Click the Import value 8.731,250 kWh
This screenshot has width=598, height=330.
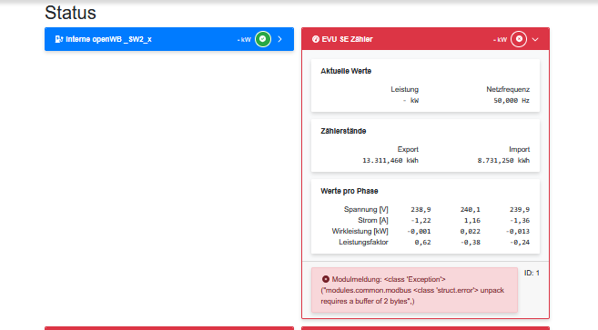point(503,160)
